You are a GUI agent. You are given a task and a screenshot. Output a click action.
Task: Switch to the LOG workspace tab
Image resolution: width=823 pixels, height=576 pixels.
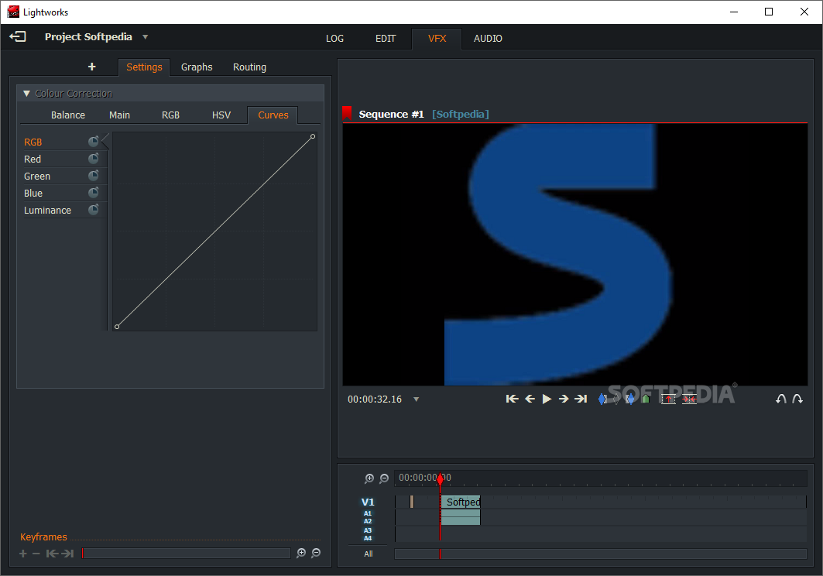335,39
